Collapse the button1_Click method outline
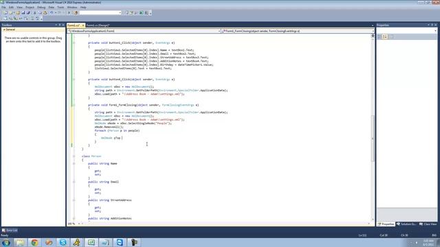Image resolution: width=440 pixels, height=247 pixels. 74,43
